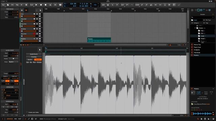The image size is (216, 121).
Task: Open the ADD menu
Action: pyautogui.click(x=103, y=5)
